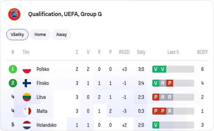Click the Qualification, UEFA, Group G title
214x131 pixels.
tap(65, 14)
